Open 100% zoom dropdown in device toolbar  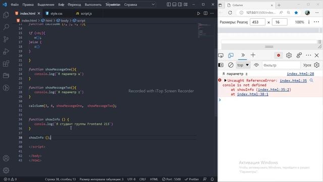point(299,22)
